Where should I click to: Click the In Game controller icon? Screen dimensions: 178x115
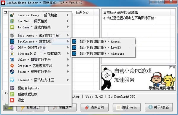[x=12, y=27]
